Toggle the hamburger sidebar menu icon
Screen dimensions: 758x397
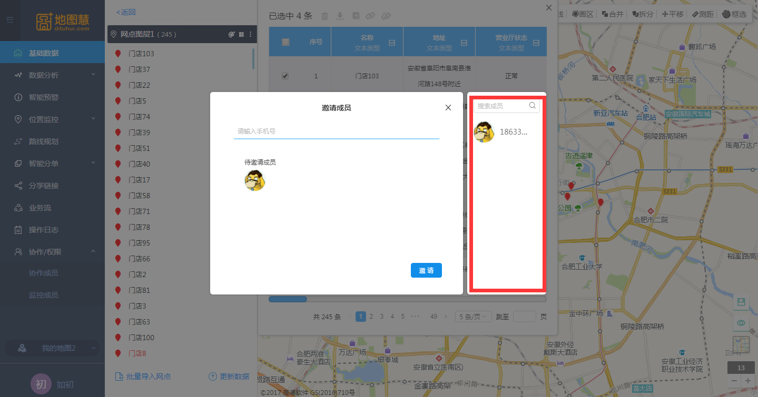pos(10,20)
